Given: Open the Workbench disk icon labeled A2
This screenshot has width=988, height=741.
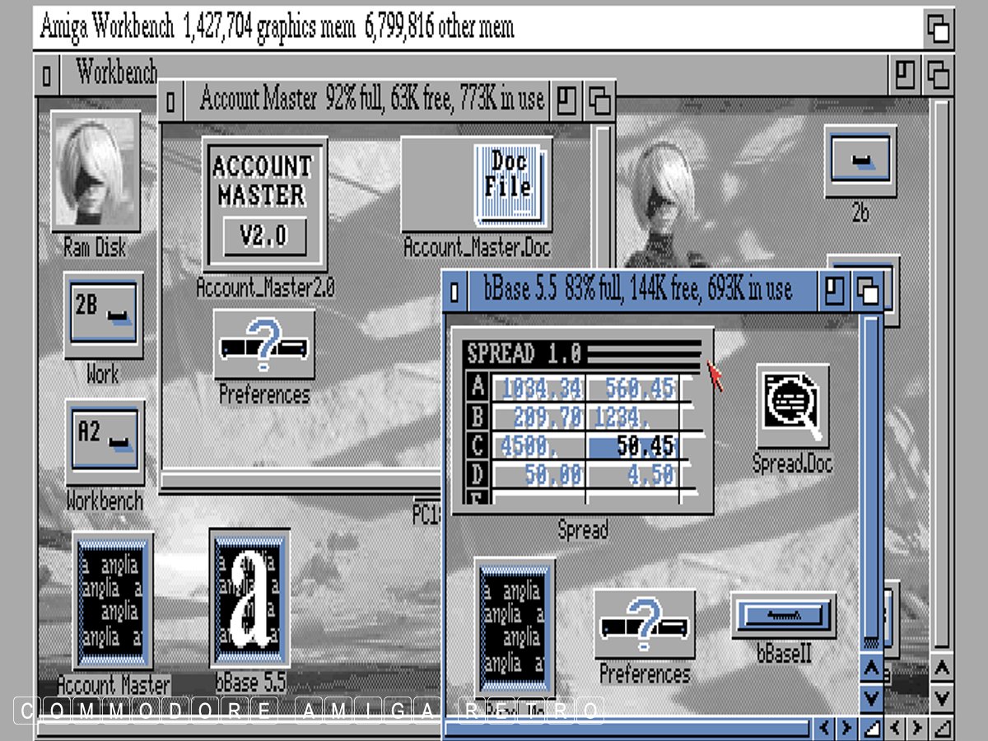Looking at the screenshot, I should tap(105, 441).
